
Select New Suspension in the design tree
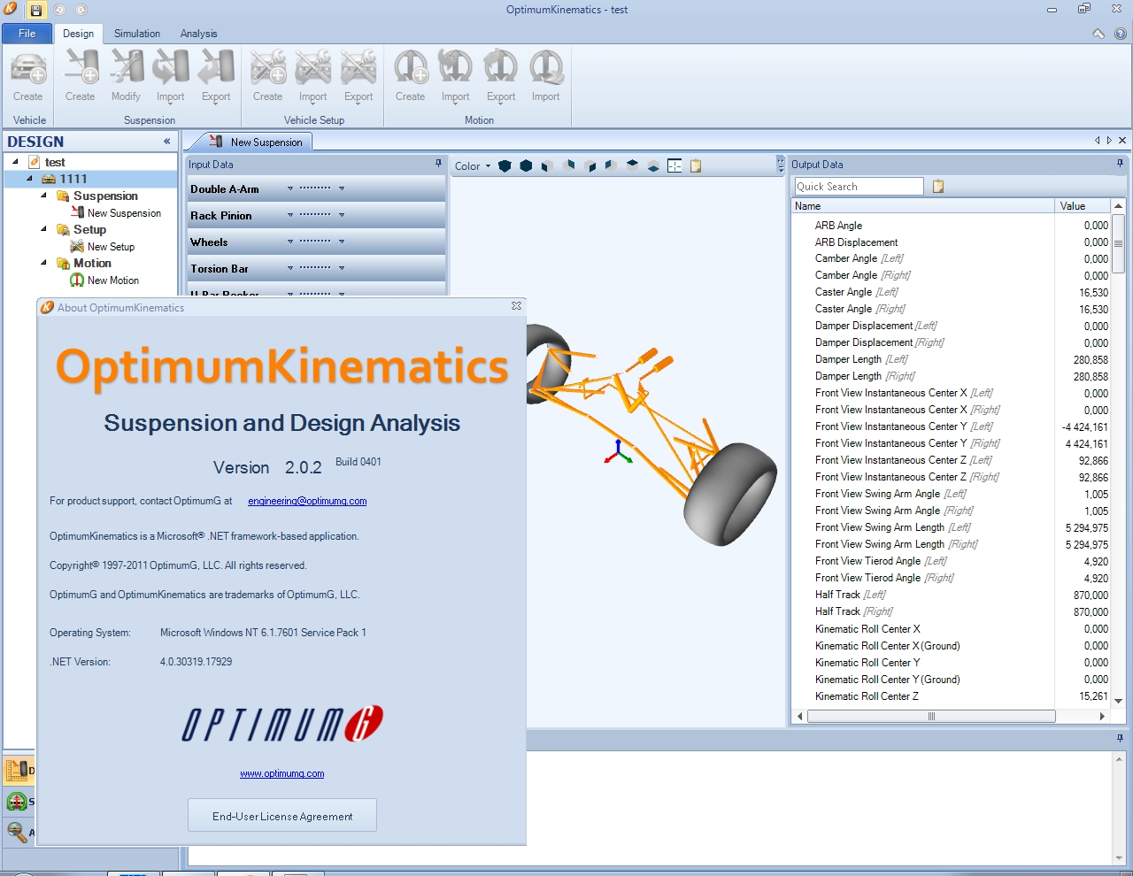pos(124,213)
